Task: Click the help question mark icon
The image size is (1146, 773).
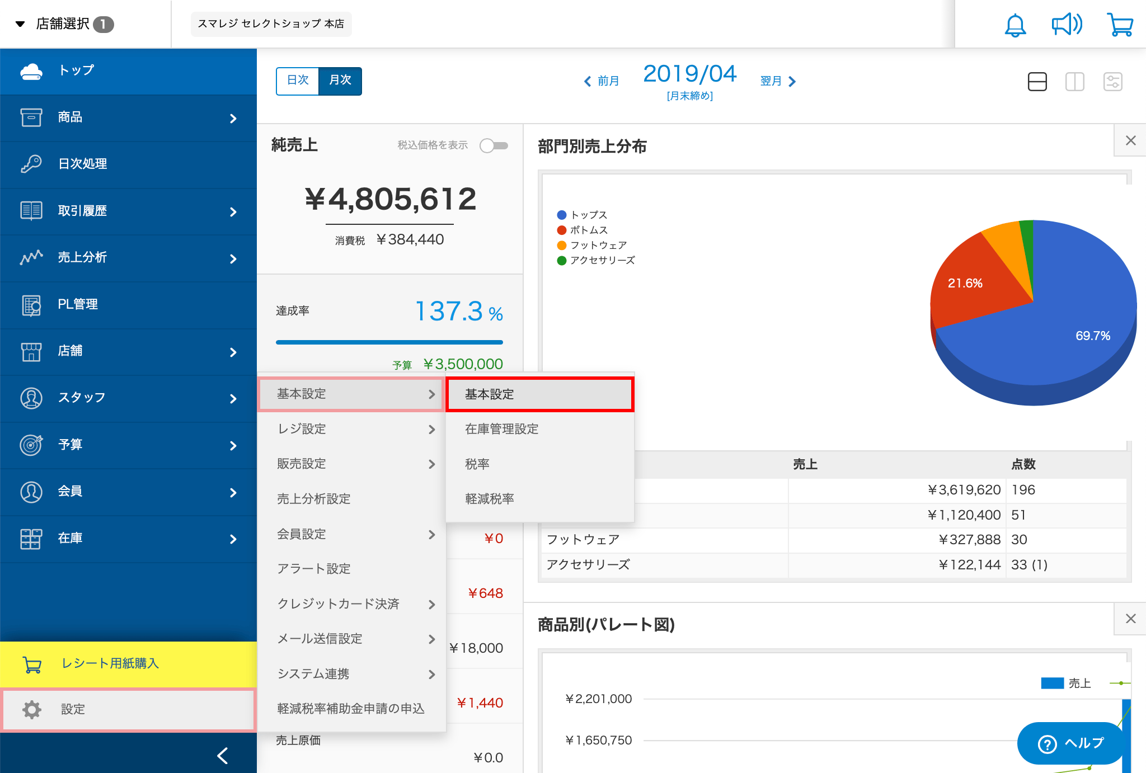Action: pos(1048,744)
